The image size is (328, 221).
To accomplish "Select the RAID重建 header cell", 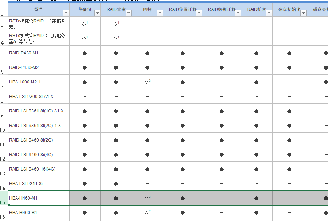I will point(116,9).
